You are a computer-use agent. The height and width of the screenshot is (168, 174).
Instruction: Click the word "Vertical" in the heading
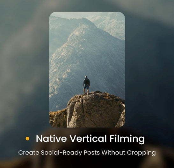pos(88,139)
